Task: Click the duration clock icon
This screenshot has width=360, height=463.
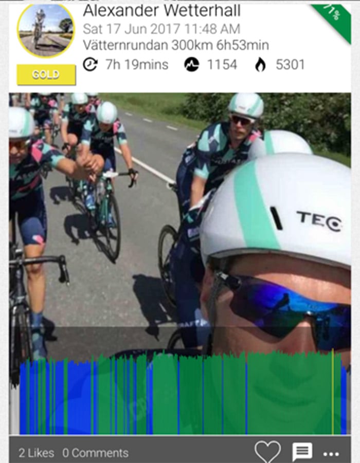Action: [x=90, y=64]
